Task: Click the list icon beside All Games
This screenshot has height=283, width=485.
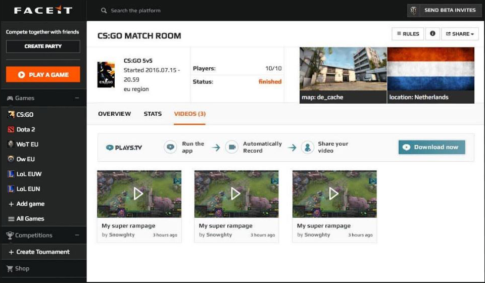Action: pyautogui.click(x=11, y=219)
